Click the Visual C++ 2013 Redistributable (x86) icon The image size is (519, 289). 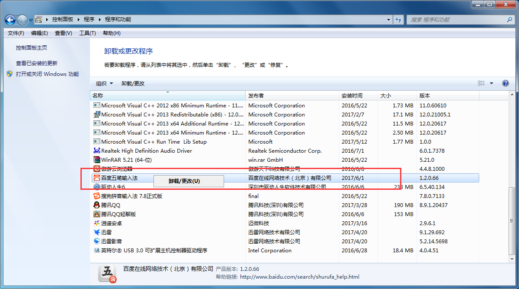pos(97,115)
